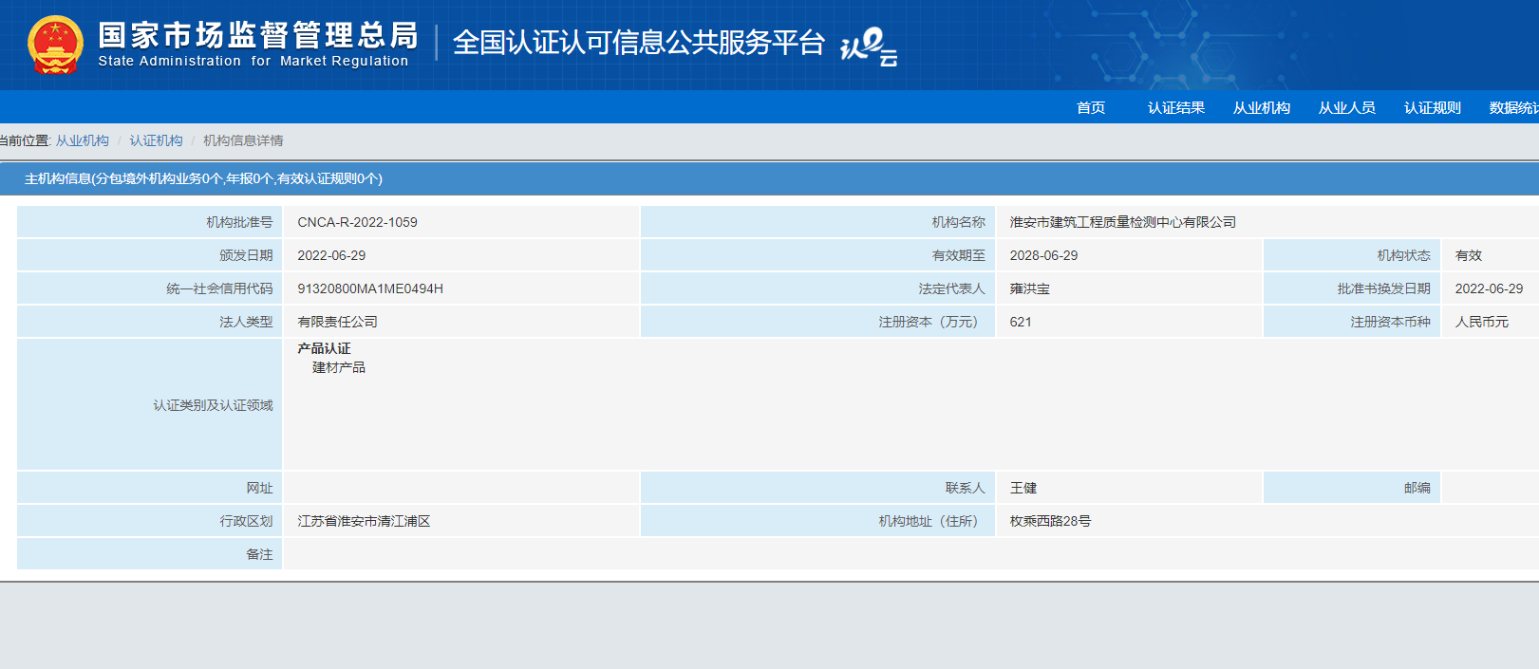Click the national emblem logo
Viewport: 1539px width, 669px height.
click(55, 45)
